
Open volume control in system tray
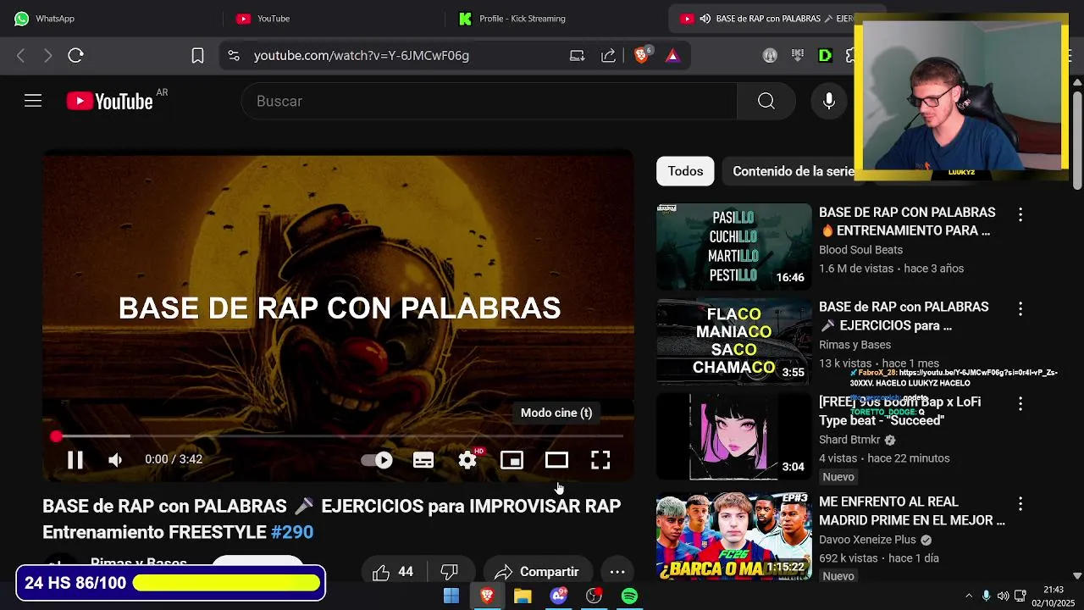click(1003, 596)
